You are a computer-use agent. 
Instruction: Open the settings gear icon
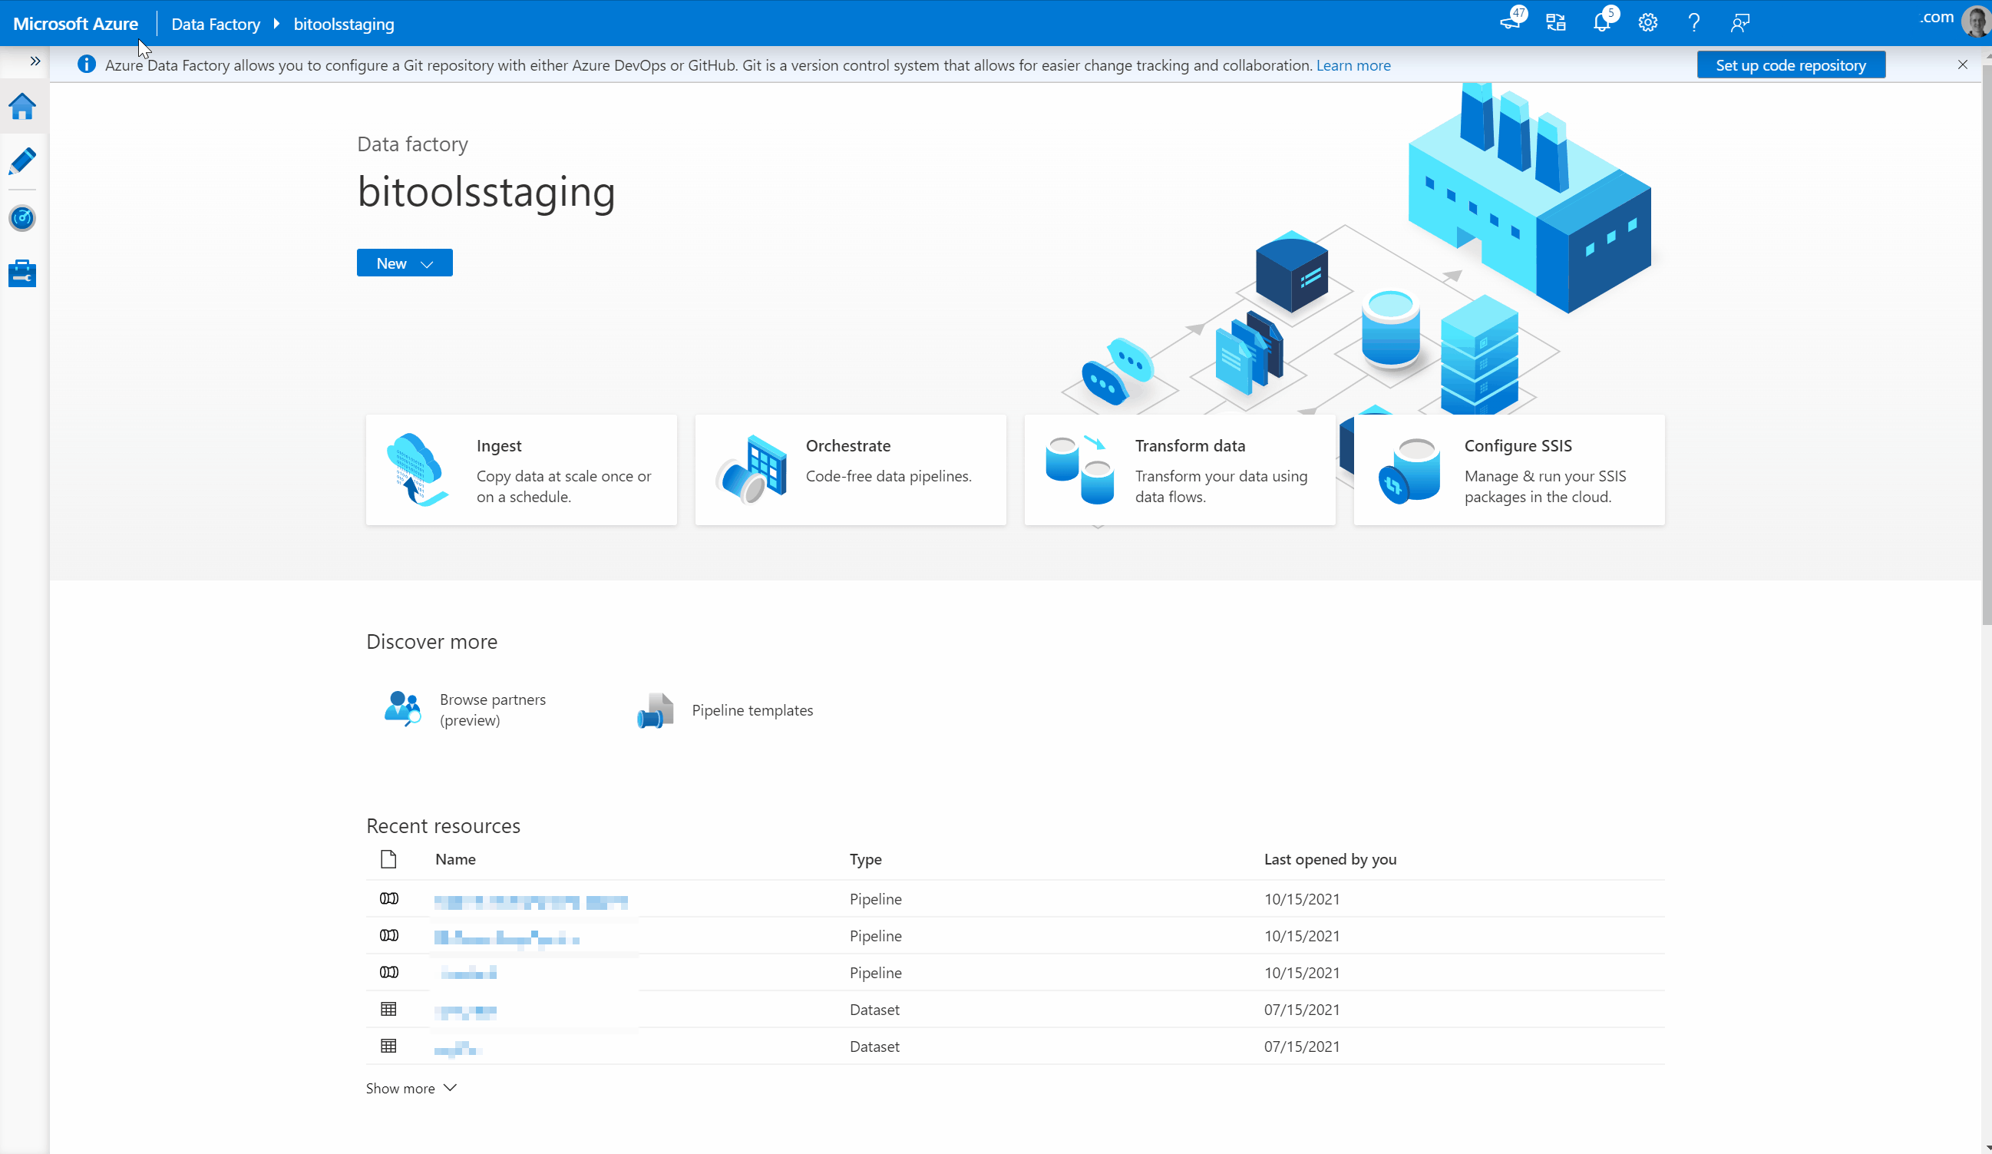(1647, 22)
